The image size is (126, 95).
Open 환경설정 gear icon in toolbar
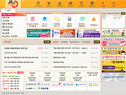point(92,4)
